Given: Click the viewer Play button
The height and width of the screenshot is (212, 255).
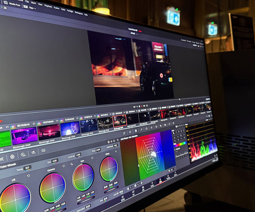Looking at the screenshot, I should coord(142,106).
